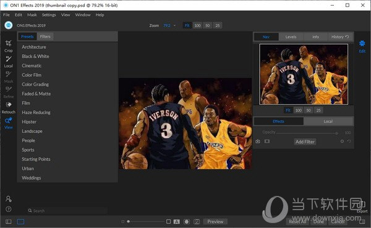Open the View menu
This screenshot has height=228, width=371.
(x=66, y=15)
